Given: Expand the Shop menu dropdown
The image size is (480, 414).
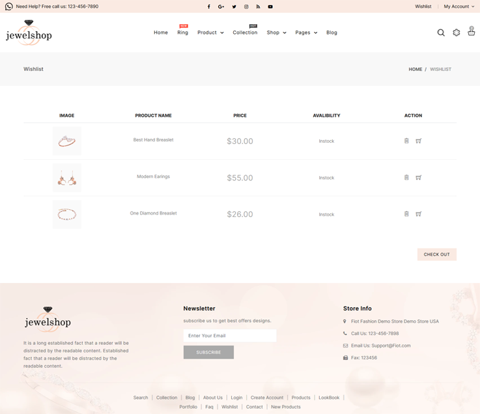Looking at the screenshot, I should [x=276, y=33].
